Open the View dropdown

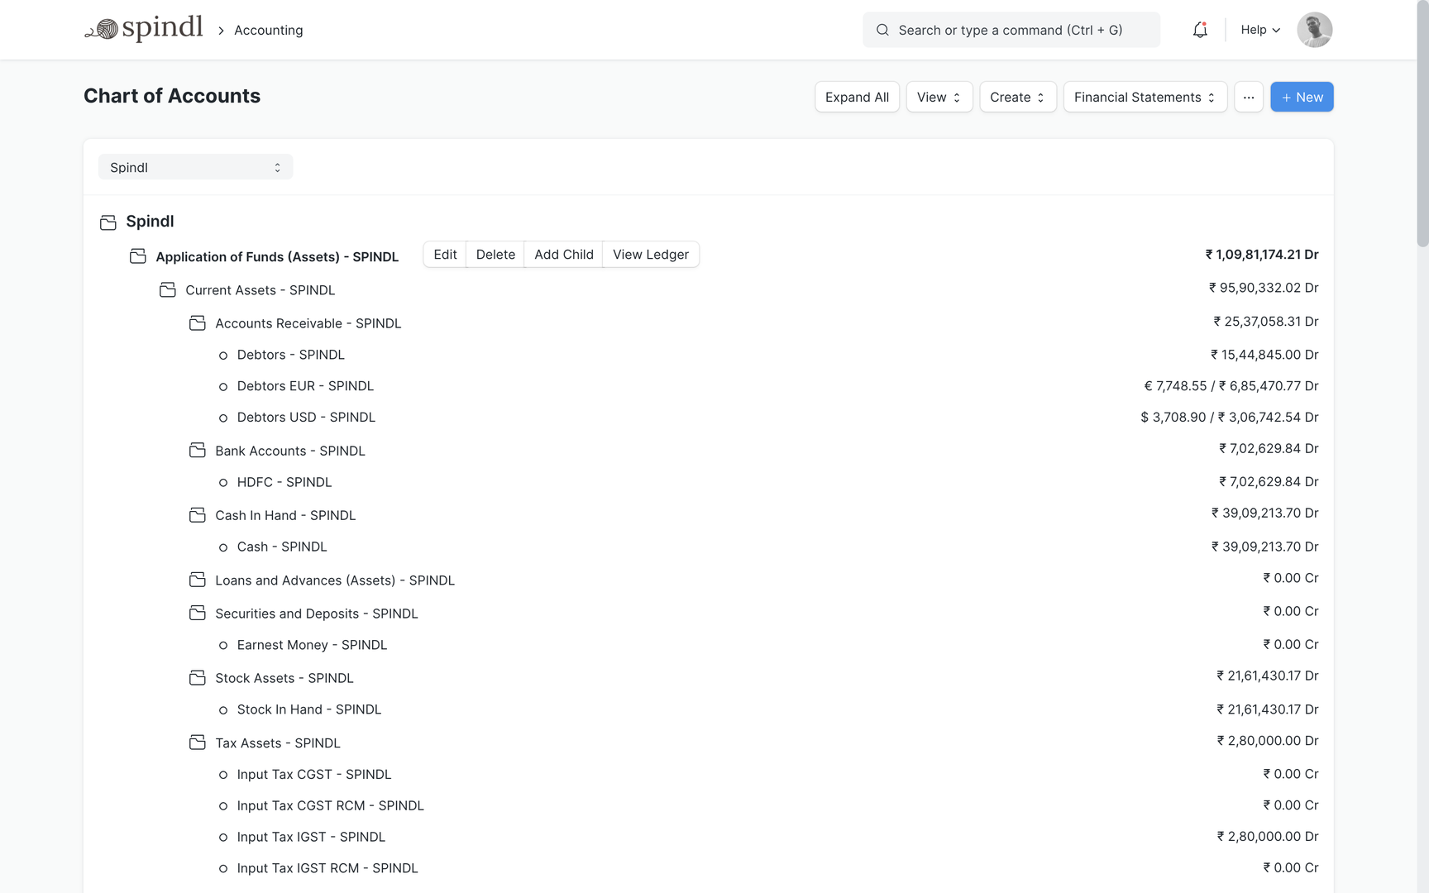939,97
